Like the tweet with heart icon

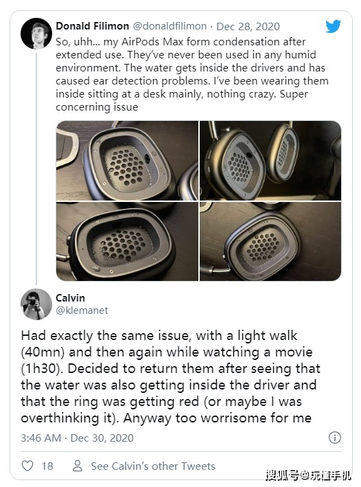[x=27, y=466]
